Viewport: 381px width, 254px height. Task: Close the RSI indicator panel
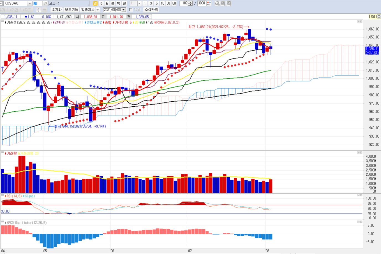click(361, 195)
